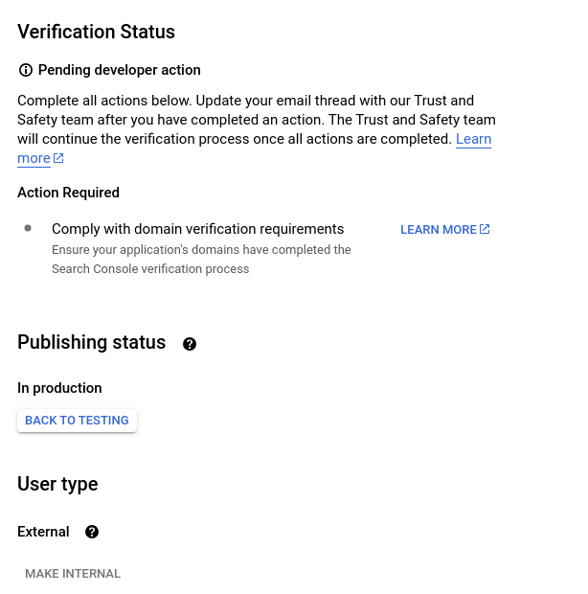Show help tooltip next to External

[92, 532]
